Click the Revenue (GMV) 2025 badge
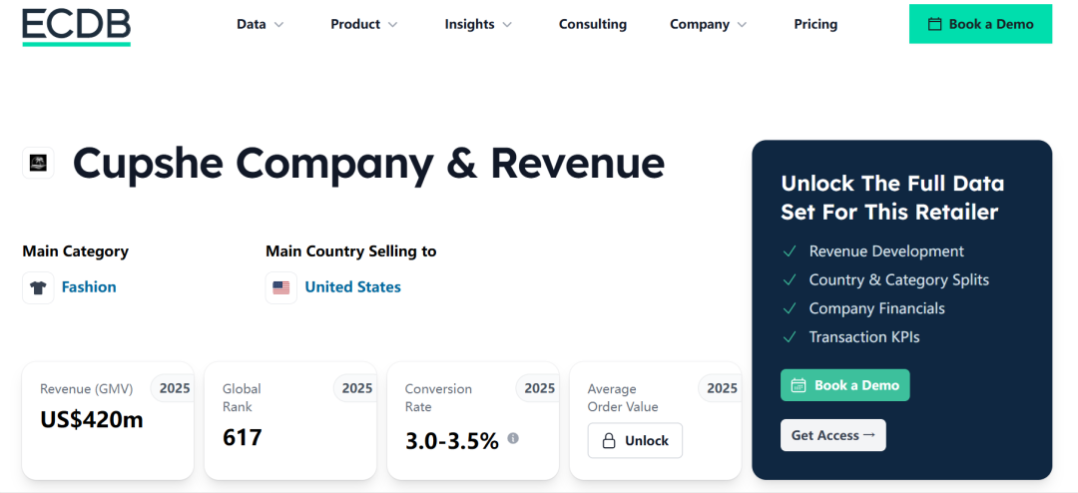The height and width of the screenshot is (493, 1078). tap(175, 388)
